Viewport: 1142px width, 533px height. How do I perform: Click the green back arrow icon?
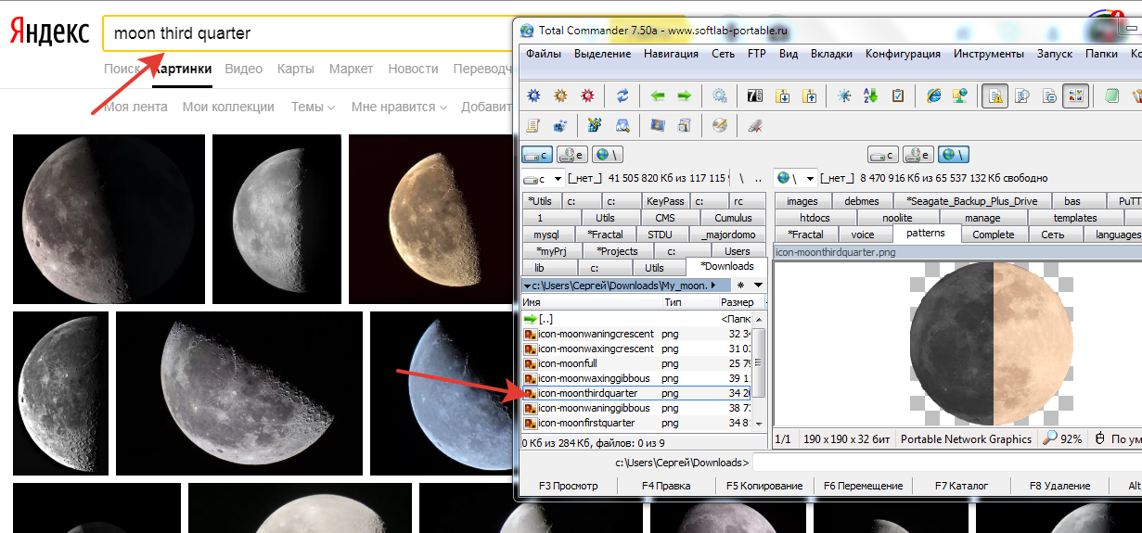[658, 95]
